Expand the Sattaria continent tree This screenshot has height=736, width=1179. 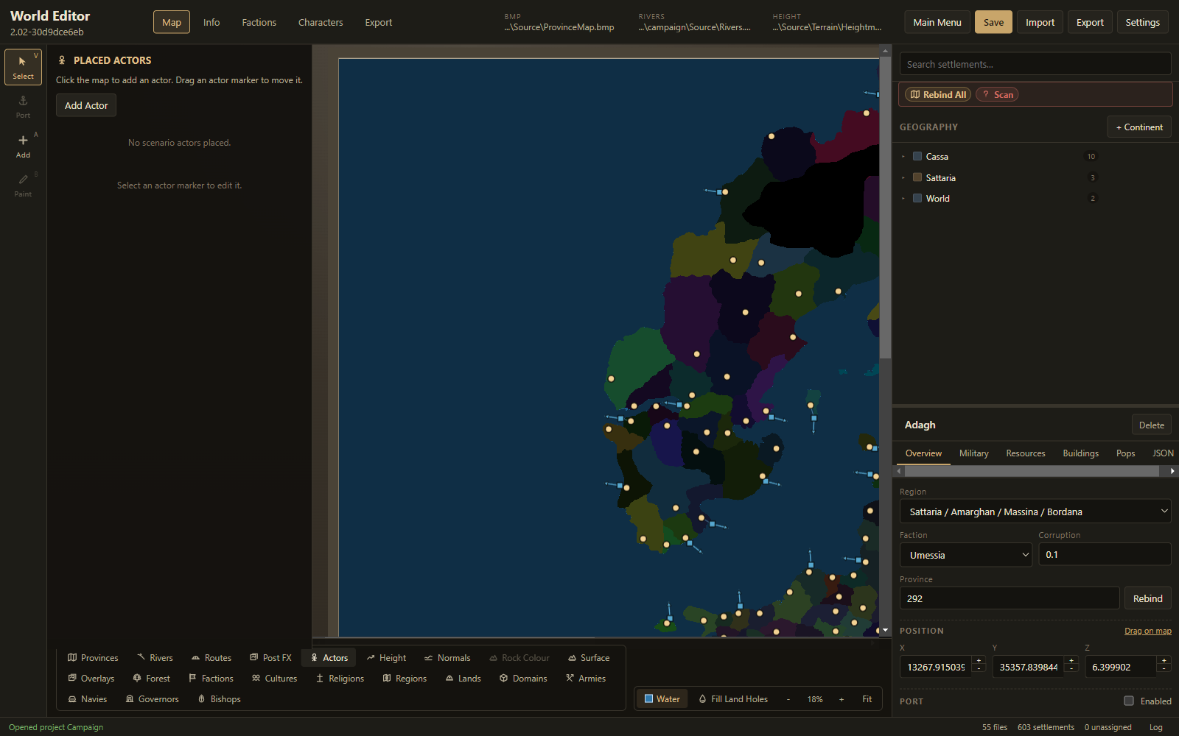pos(903,177)
